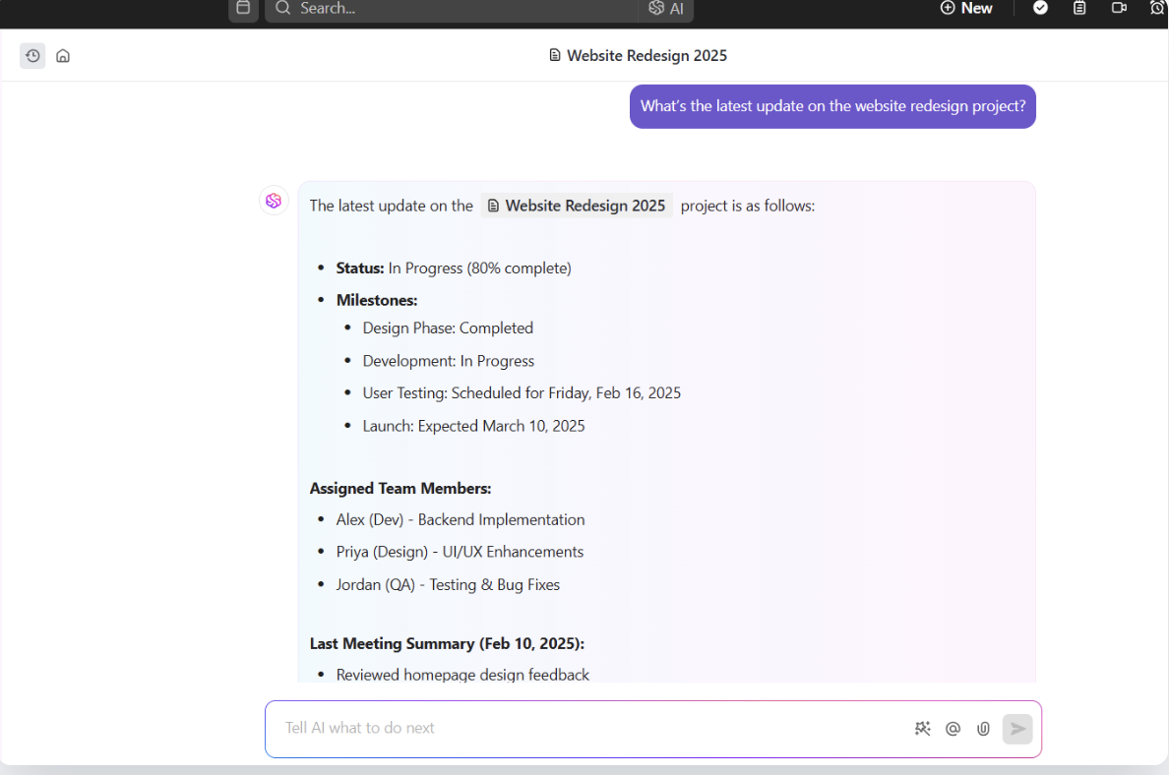The image size is (1169, 775).
Task: Select Jordan (QA) - Testing & Bug Fixes line
Action: [448, 585]
